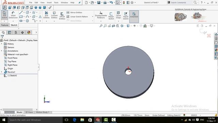Click Linear Sketch Pattern
The width and height of the screenshot is (218, 123).
(77, 17)
